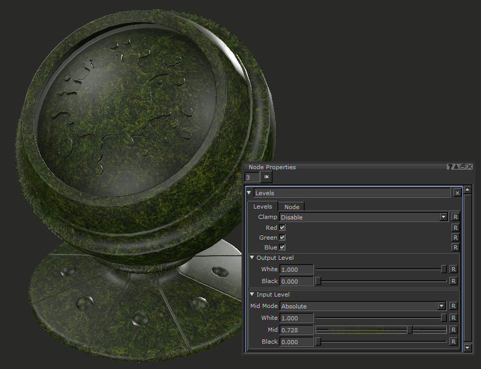The image size is (481, 369).
Task: Disable the Blue channel checkbox
Action: click(282, 247)
